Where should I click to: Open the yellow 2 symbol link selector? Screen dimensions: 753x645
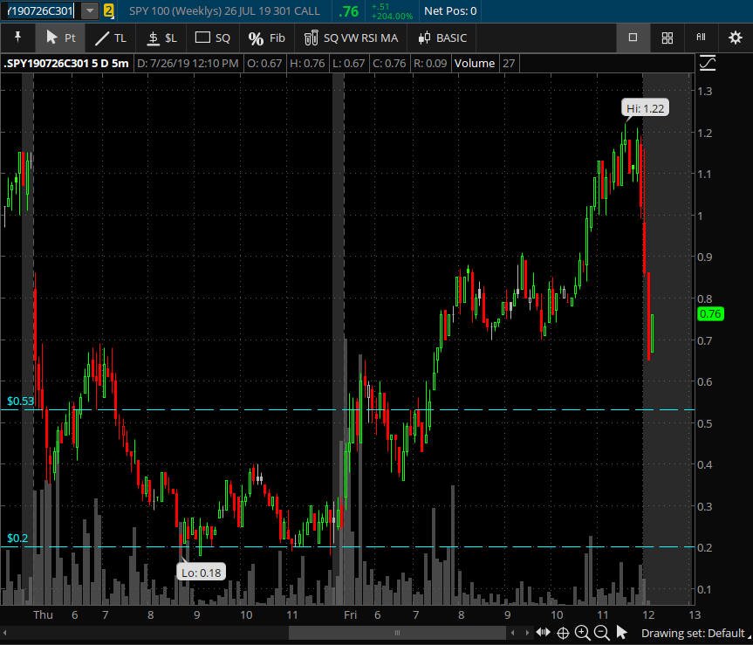click(108, 10)
